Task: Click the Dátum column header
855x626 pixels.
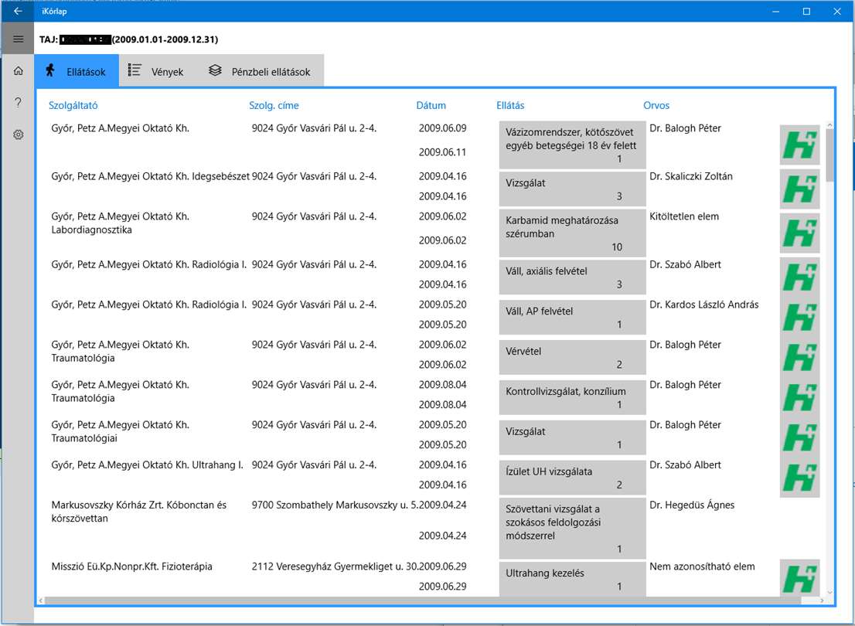Action: (431, 105)
